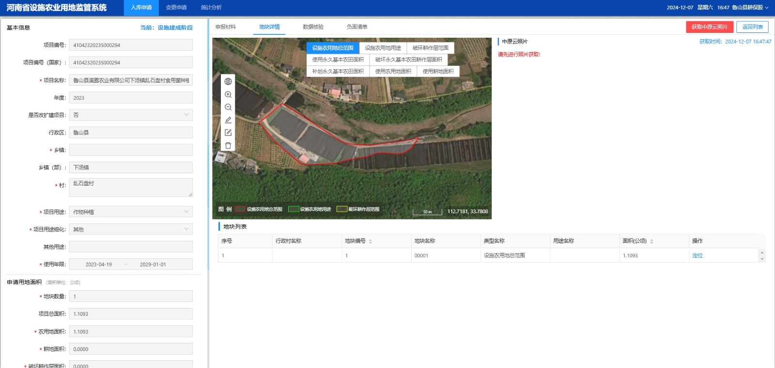Click the table scrollbar up arrow
Image resolution: width=775 pixels, height=368 pixels.
tap(762, 252)
